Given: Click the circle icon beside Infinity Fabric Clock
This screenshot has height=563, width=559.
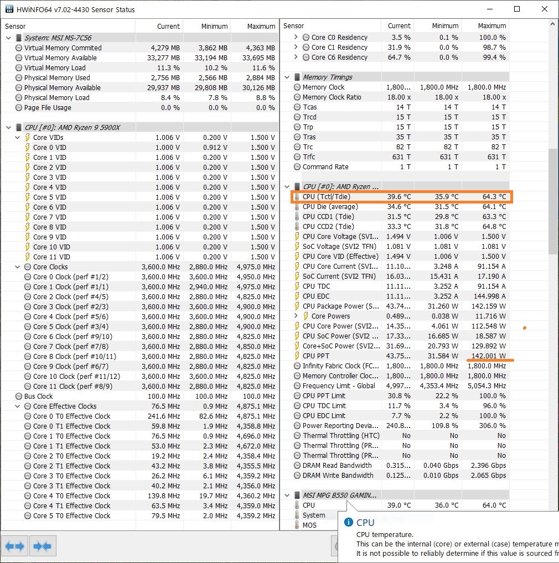Looking at the screenshot, I should (x=297, y=366).
